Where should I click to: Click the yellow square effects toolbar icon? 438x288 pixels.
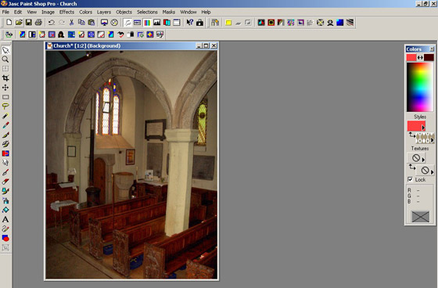(228, 23)
